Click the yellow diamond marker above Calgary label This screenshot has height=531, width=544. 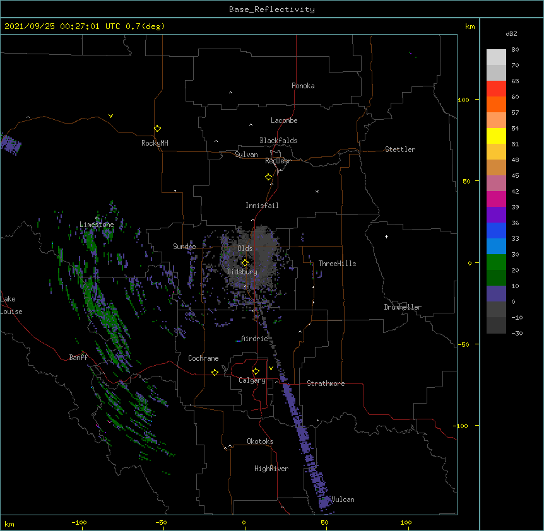pyautogui.click(x=256, y=371)
